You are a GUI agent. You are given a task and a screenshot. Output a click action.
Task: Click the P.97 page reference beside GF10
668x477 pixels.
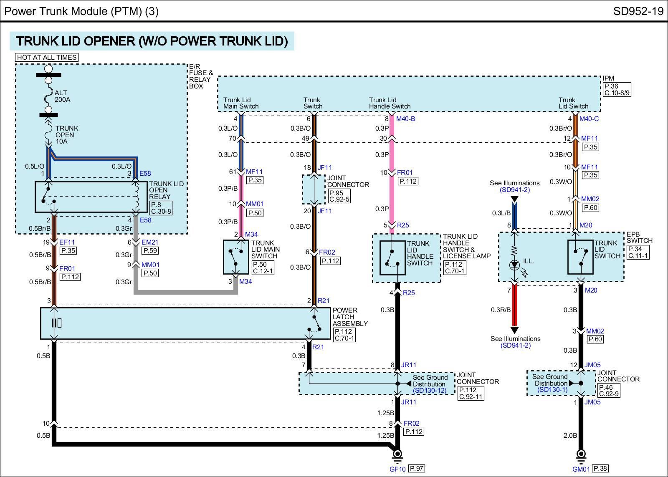coord(416,468)
